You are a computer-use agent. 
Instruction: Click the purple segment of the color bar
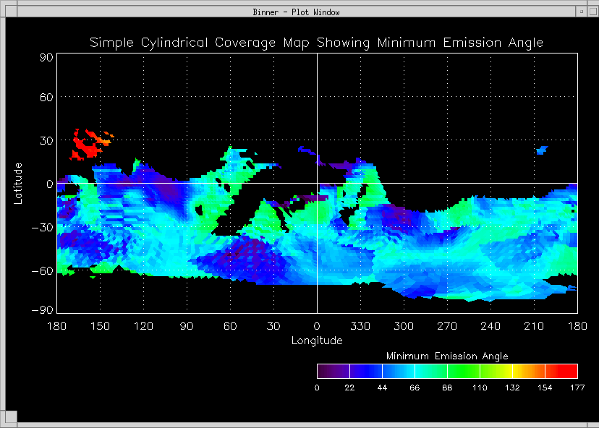tap(333, 371)
